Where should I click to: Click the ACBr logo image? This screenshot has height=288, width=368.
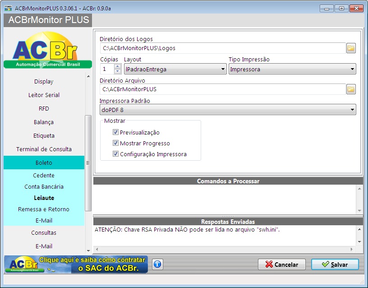click(48, 50)
